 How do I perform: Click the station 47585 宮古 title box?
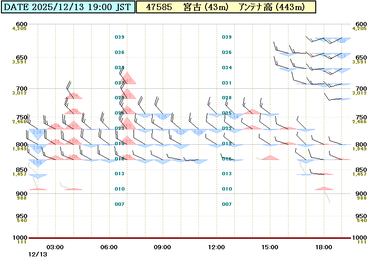pyautogui.click(x=226, y=7)
